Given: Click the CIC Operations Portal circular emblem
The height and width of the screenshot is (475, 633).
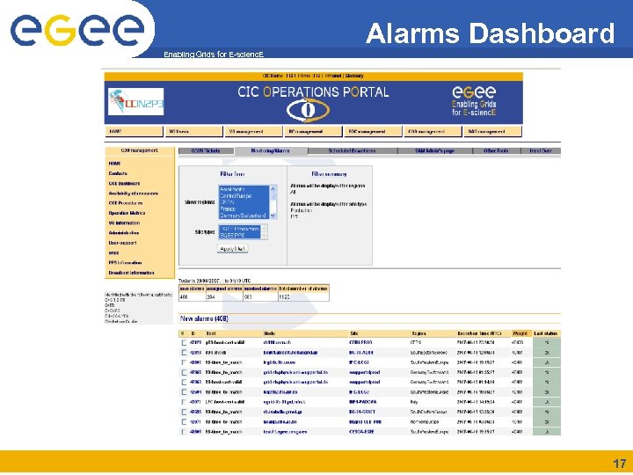Looking at the screenshot, I should pos(308,110).
